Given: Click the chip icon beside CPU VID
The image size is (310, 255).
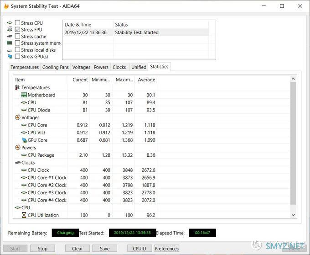Looking at the screenshot, I should click(24, 133).
